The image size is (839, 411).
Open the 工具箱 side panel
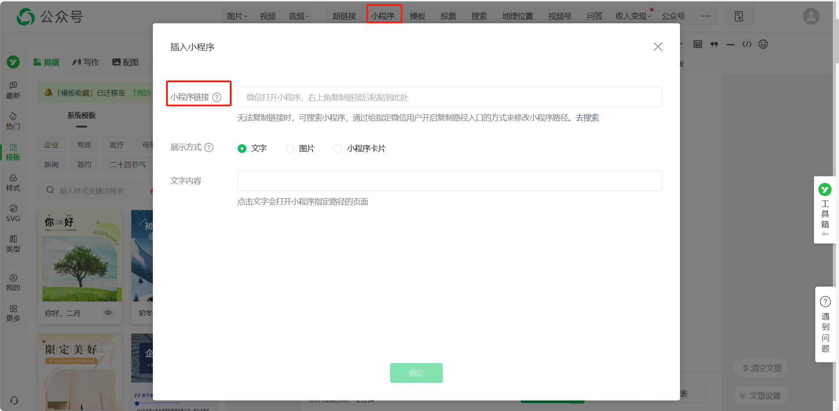coord(825,209)
